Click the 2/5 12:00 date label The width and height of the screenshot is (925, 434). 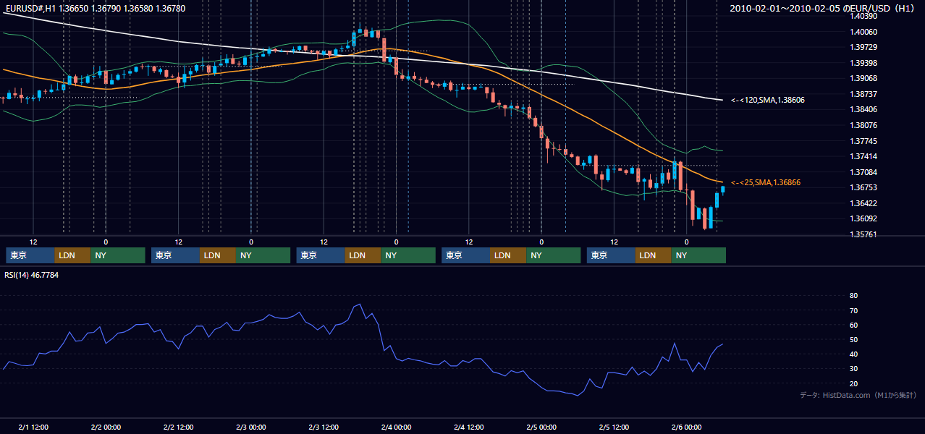point(614,427)
